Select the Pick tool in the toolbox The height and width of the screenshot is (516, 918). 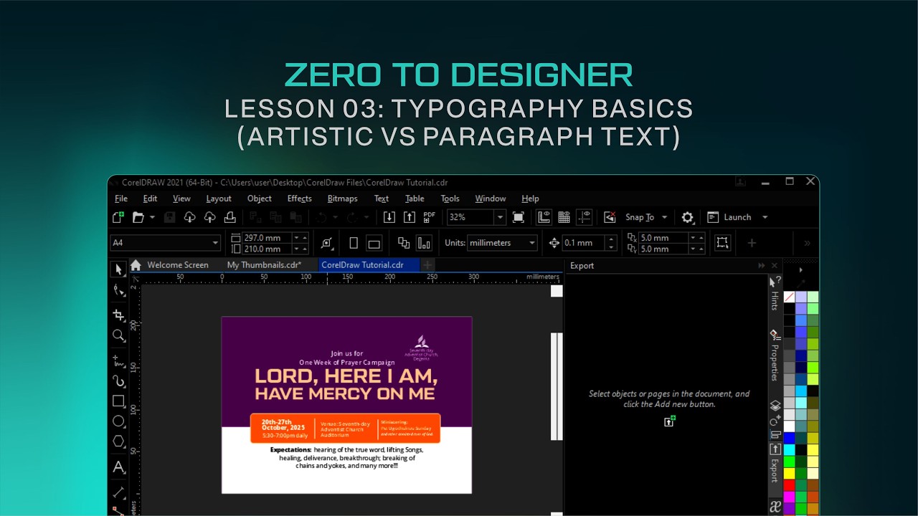[119, 269]
